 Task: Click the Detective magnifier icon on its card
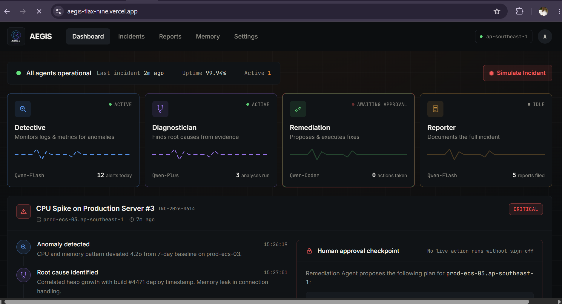point(23,109)
